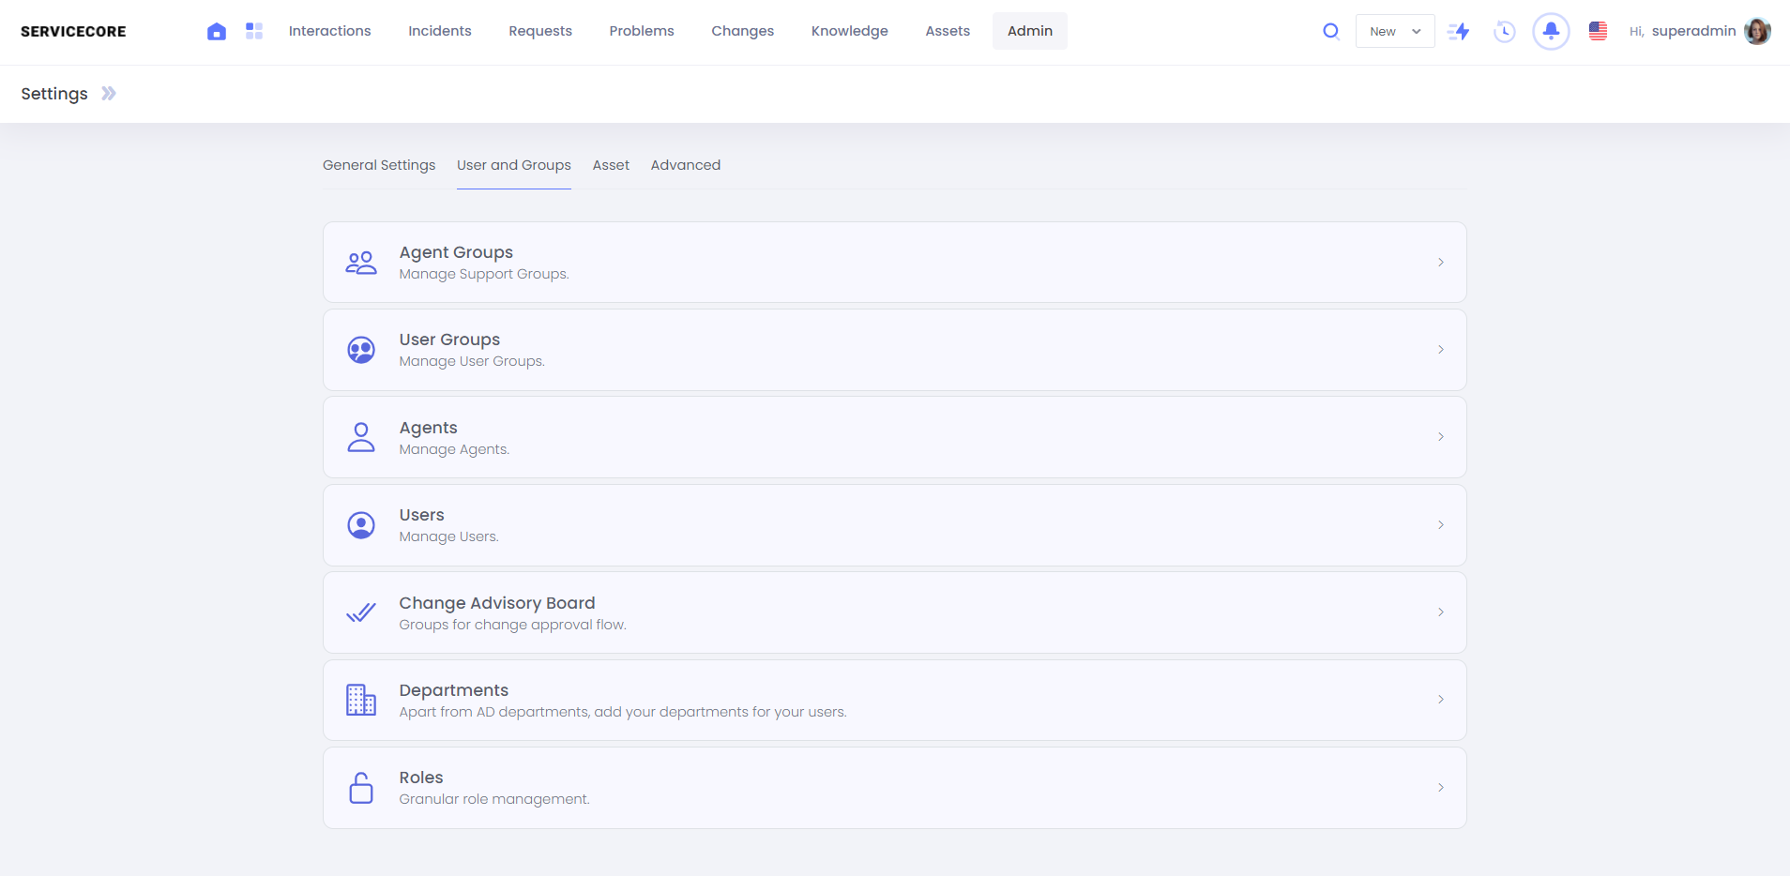Open the quick actions lightning icon
Viewport: 1790px width, 876px height.
[1459, 31]
